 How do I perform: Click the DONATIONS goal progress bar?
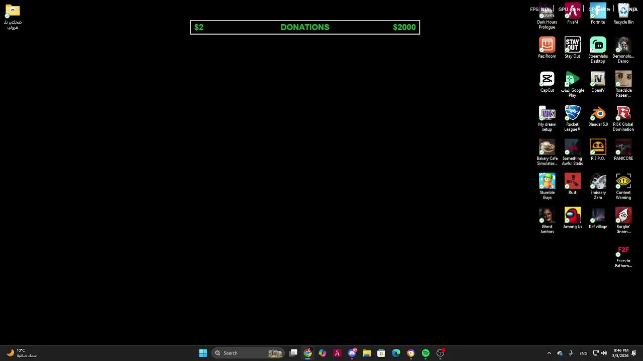305,27
